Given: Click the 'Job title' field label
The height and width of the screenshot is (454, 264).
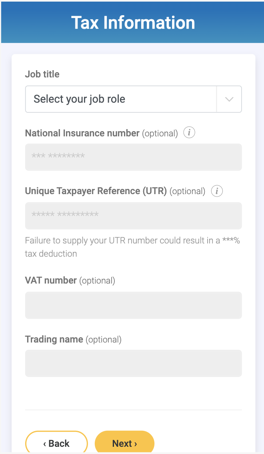Looking at the screenshot, I should 42,74.
